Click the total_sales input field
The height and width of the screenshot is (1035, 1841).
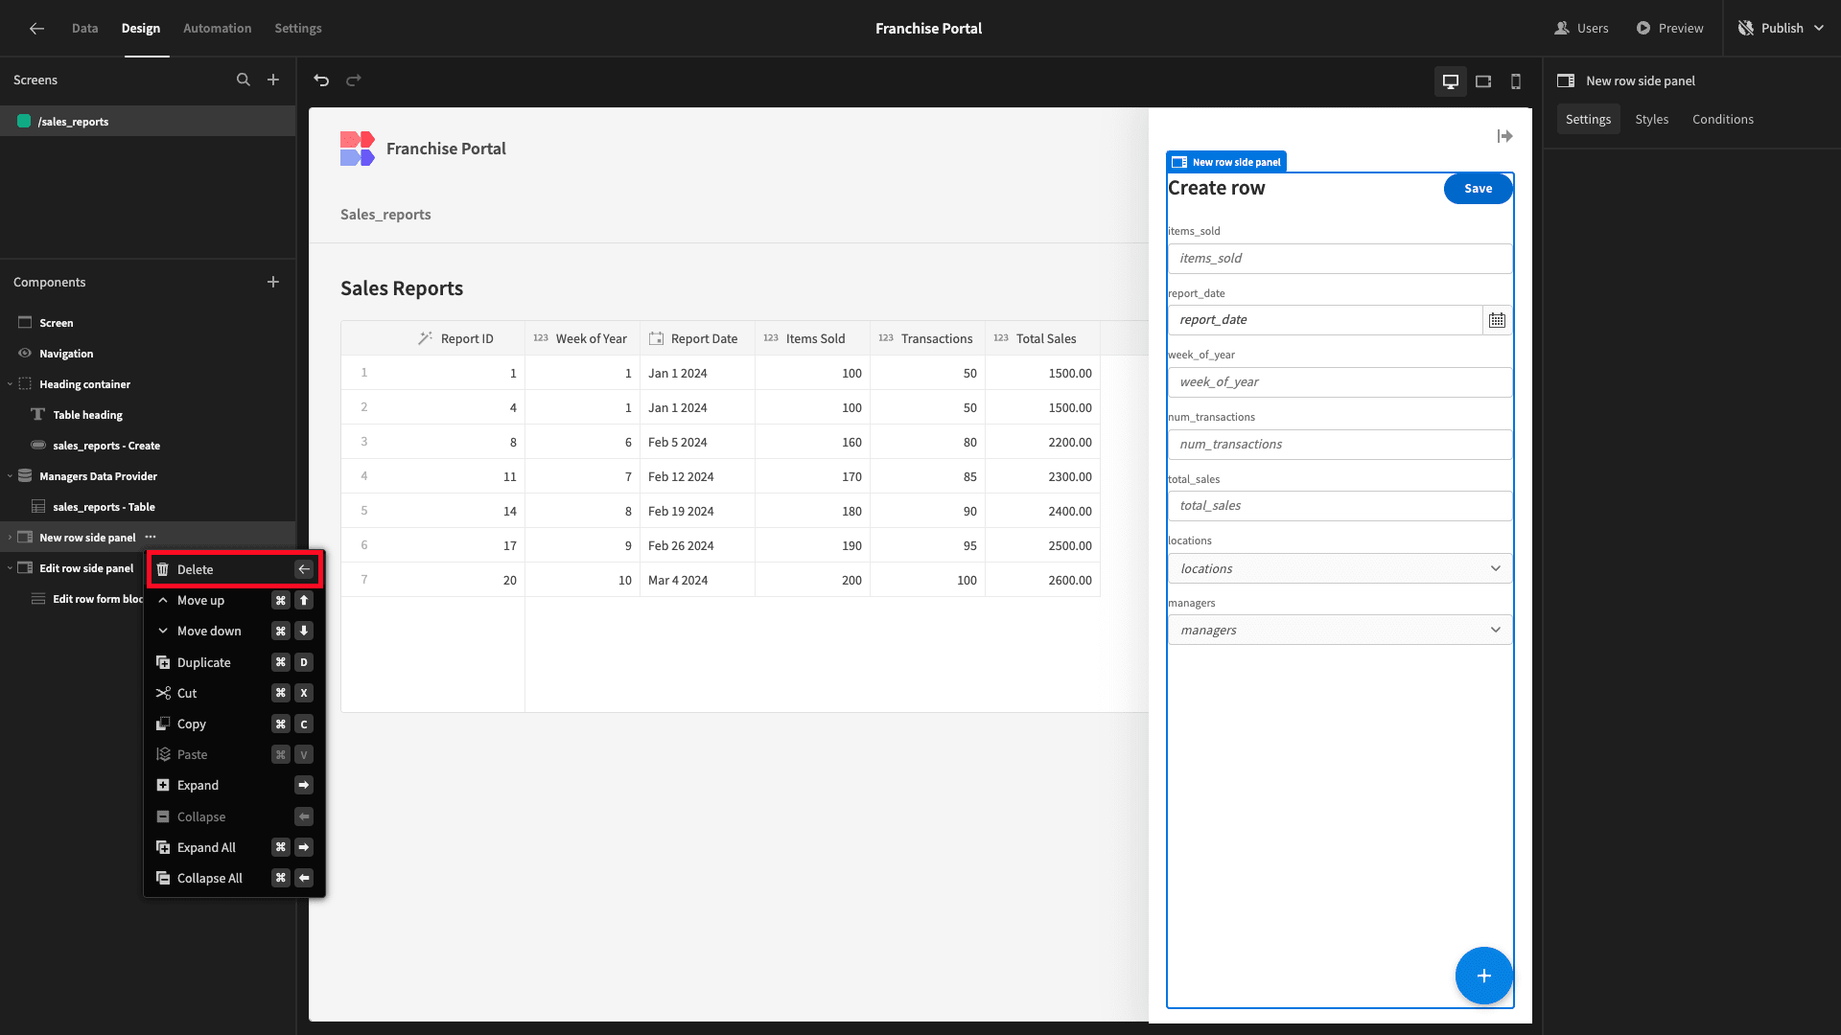pyautogui.click(x=1340, y=506)
